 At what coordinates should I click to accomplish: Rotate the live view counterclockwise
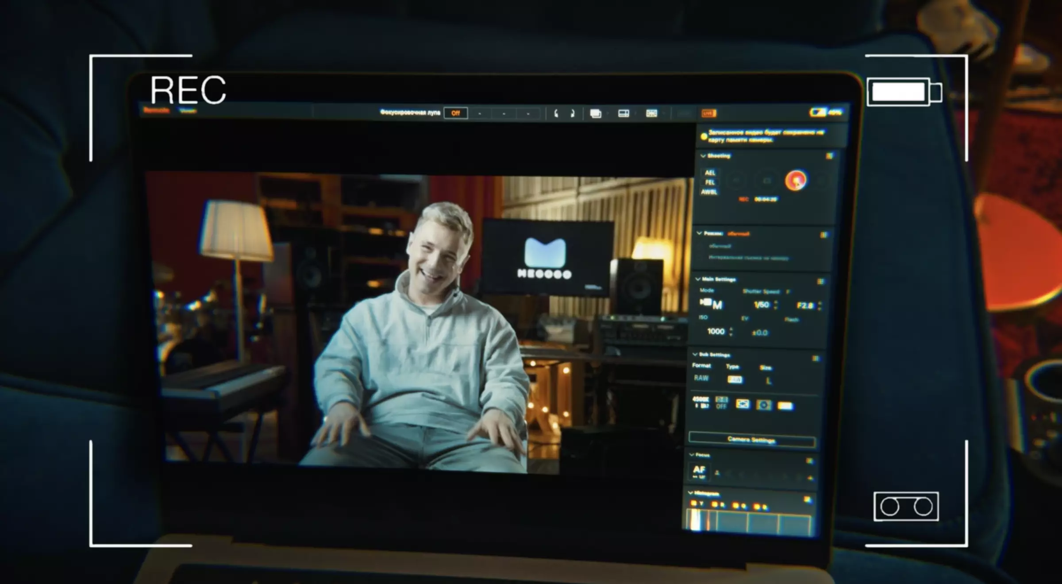coord(556,114)
